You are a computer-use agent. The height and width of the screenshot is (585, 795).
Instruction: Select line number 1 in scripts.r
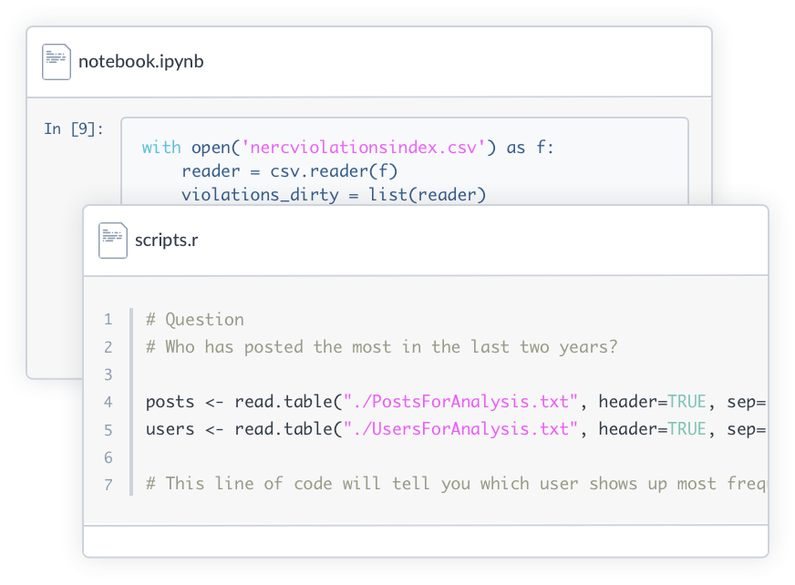108,320
